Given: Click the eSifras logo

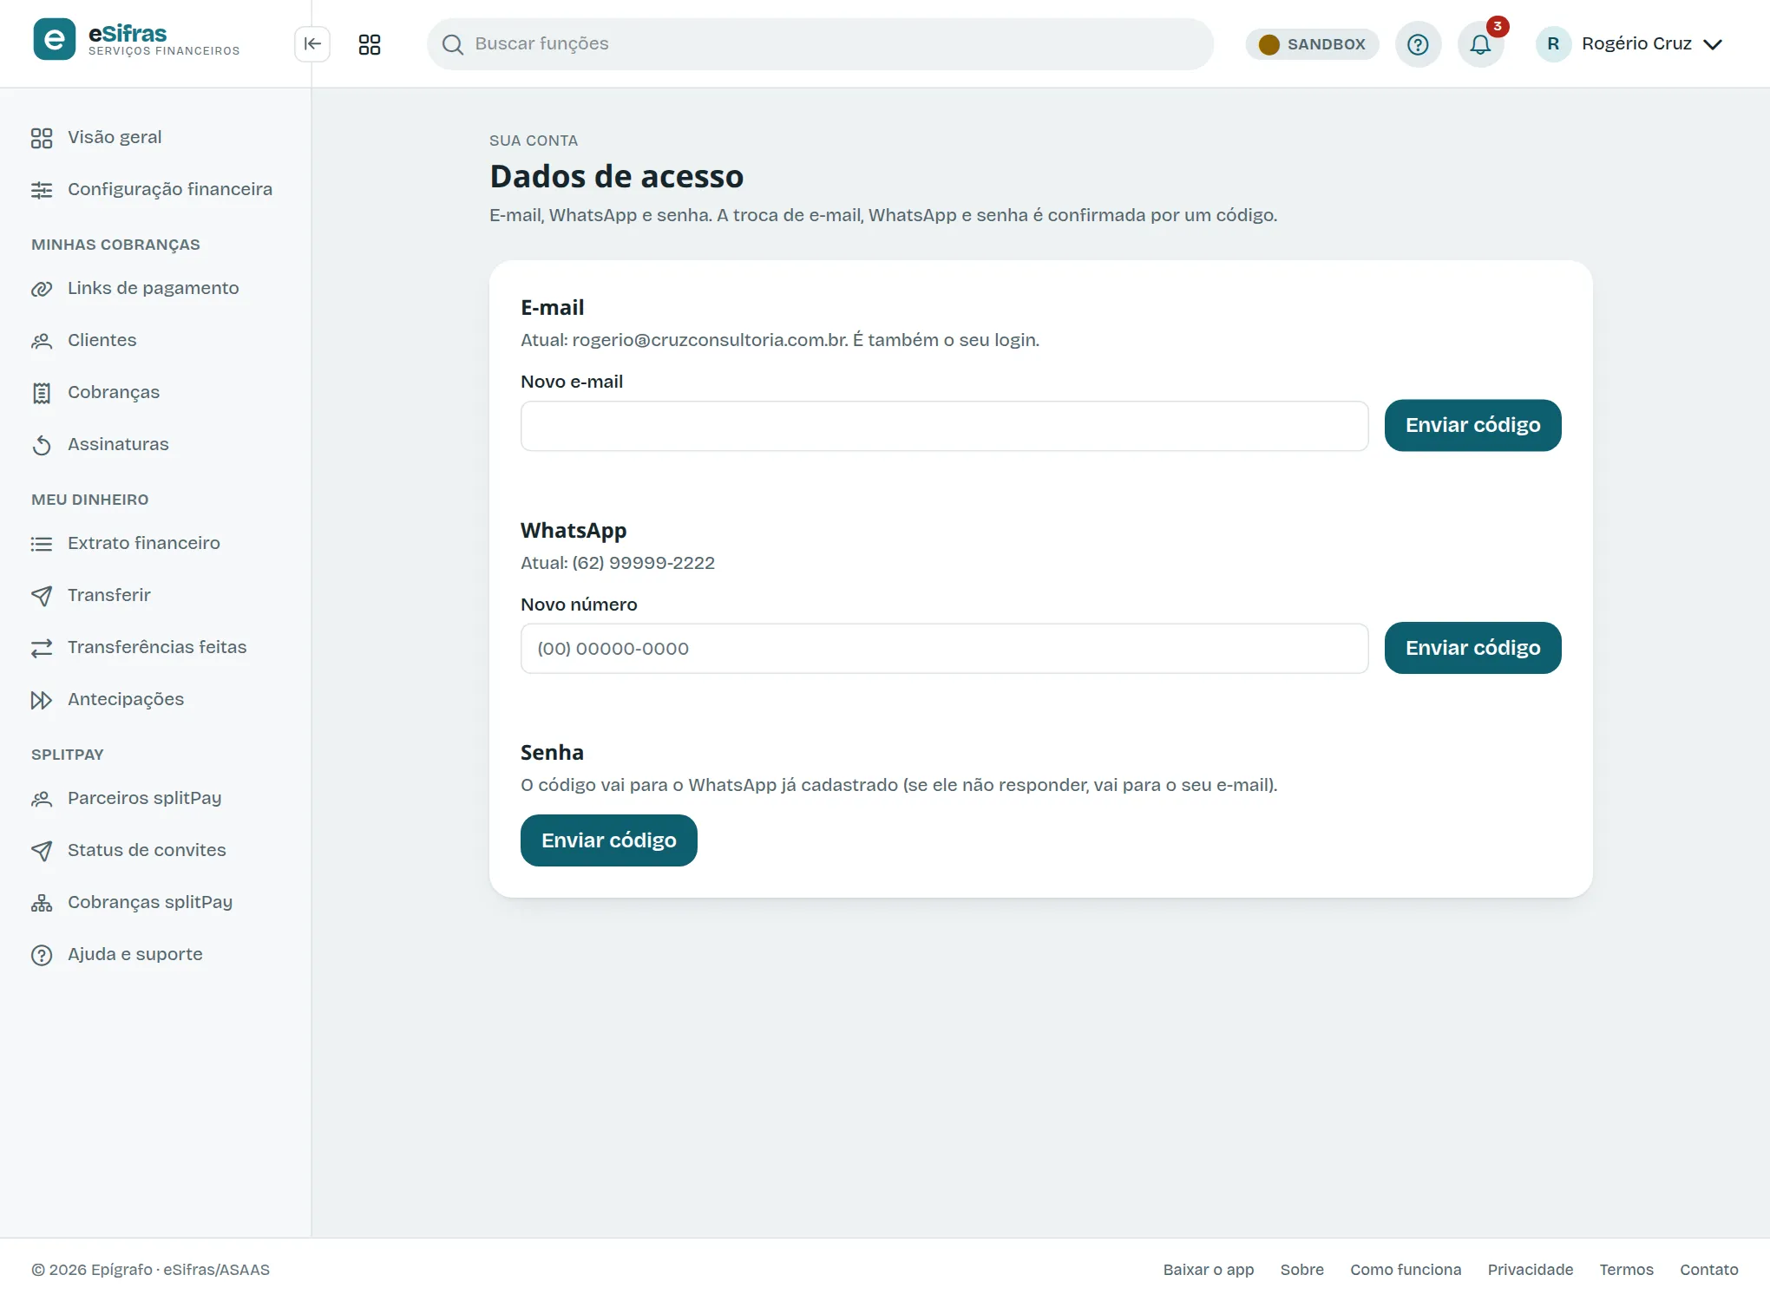Looking at the screenshot, I should point(137,40).
